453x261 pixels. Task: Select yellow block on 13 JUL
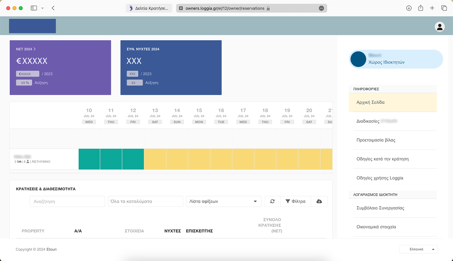point(155,159)
